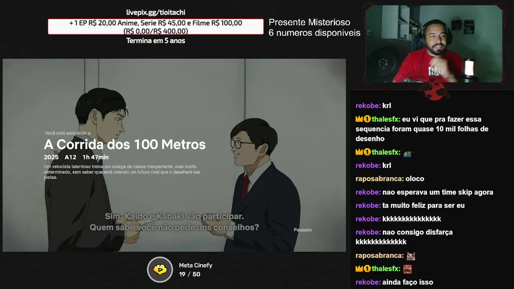Click the title 'A Corrida dos 100 Metros'
The width and height of the screenshot is (514, 289).
point(124,144)
